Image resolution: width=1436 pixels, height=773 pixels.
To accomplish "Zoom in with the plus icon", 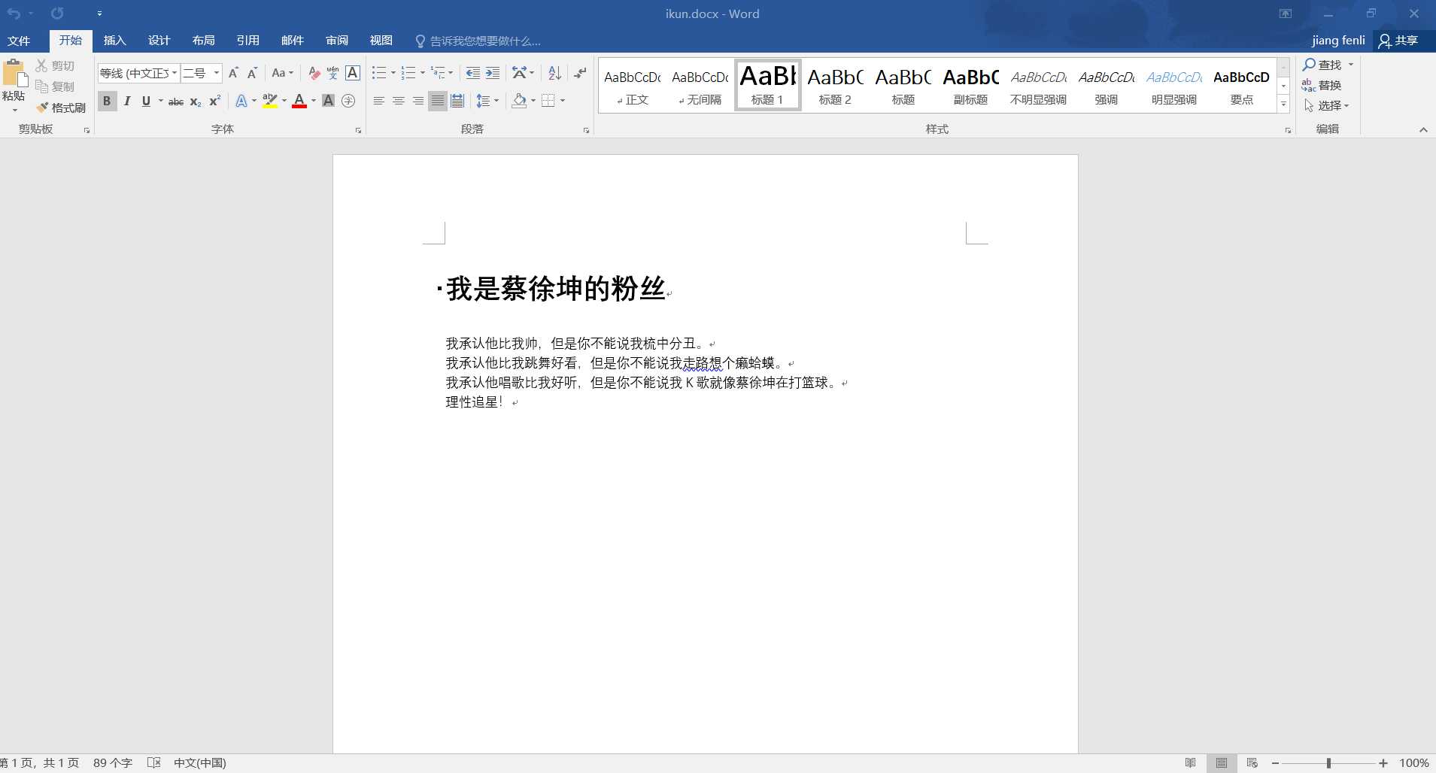I will pyautogui.click(x=1383, y=762).
